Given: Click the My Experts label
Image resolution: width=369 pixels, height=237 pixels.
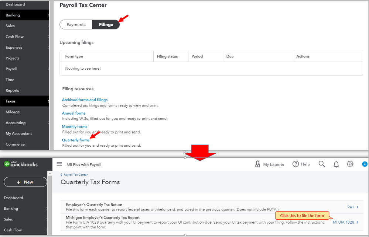Looking at the screenshot, I should pyautogui.click(x=273, y=164).
